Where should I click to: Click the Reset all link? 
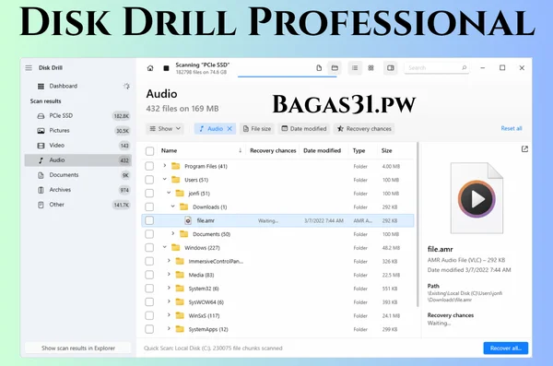pyautogui.click(x=512, y=128)
